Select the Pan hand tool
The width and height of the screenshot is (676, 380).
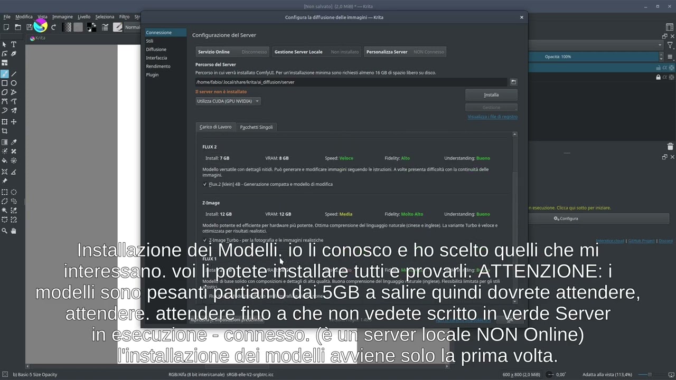click(x=14, y=231)
